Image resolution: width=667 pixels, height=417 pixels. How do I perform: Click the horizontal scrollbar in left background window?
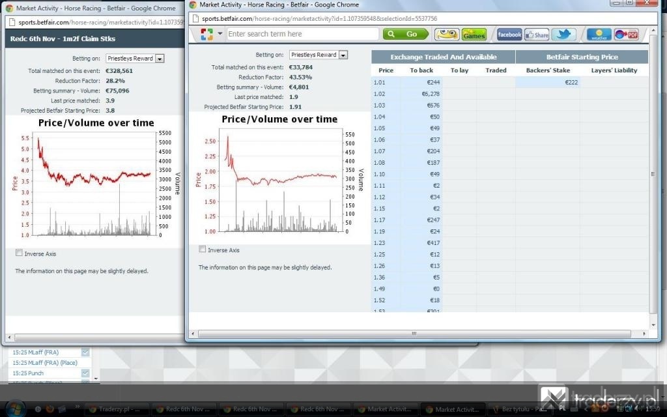(x=99, y=338)
